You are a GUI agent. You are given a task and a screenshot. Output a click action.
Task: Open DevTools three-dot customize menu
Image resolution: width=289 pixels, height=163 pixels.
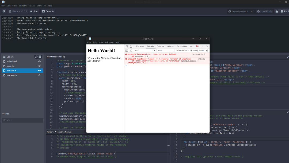(x=203, y=46)
